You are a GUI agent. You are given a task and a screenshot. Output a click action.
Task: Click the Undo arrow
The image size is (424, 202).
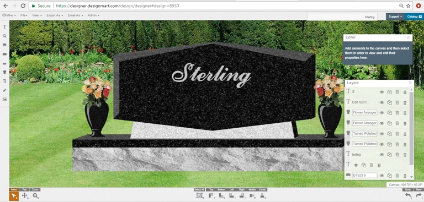point(408,196)
